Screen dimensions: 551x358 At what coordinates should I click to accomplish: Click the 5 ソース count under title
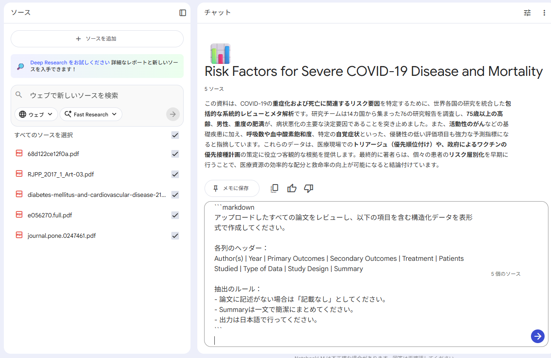[x=214, y=89]
